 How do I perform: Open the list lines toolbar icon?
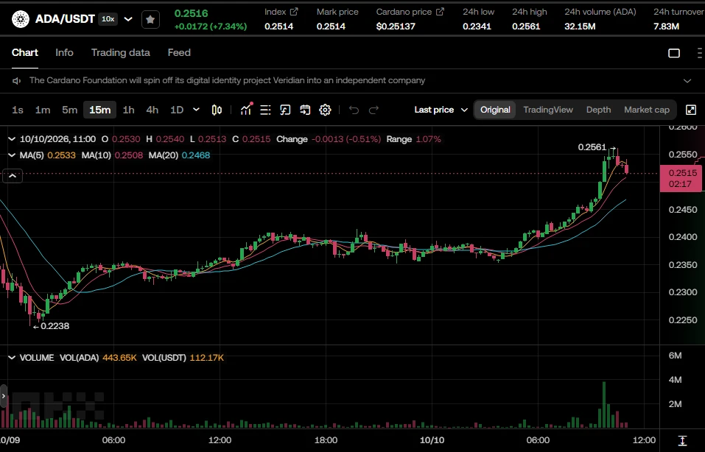[266, 110]
